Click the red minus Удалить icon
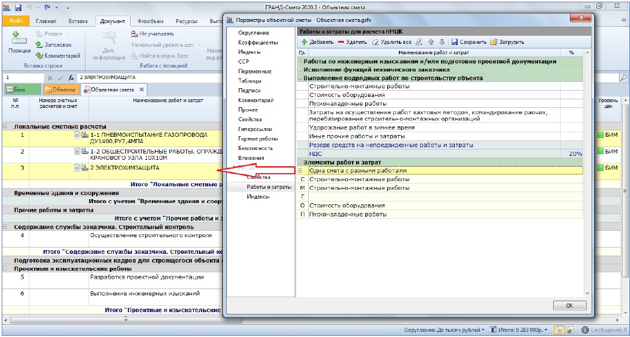 [x=342, y=42]
